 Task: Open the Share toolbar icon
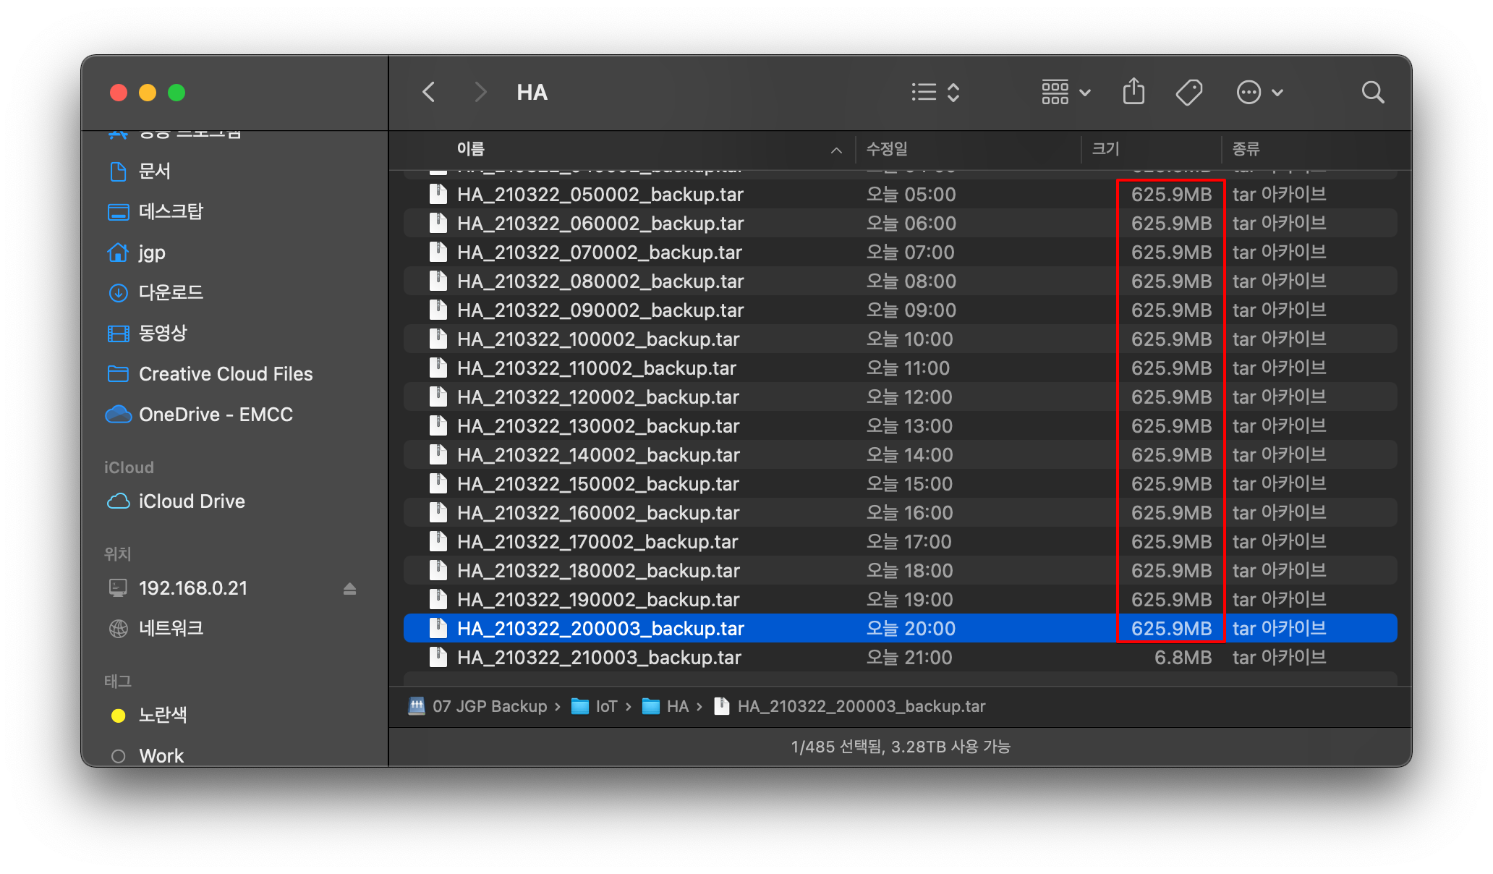click(x=1133, y=93)
